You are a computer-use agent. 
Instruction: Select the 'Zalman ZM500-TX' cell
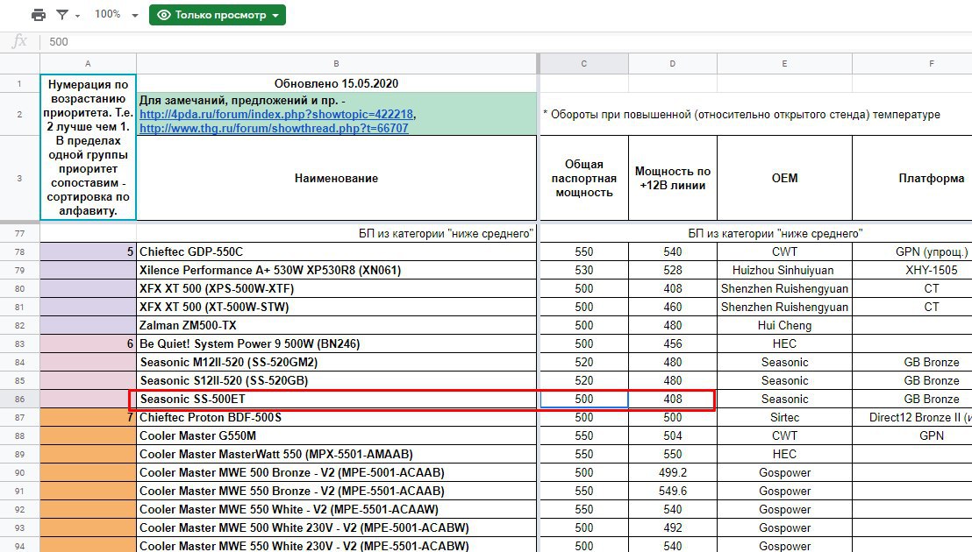click(x=337, y=326)
